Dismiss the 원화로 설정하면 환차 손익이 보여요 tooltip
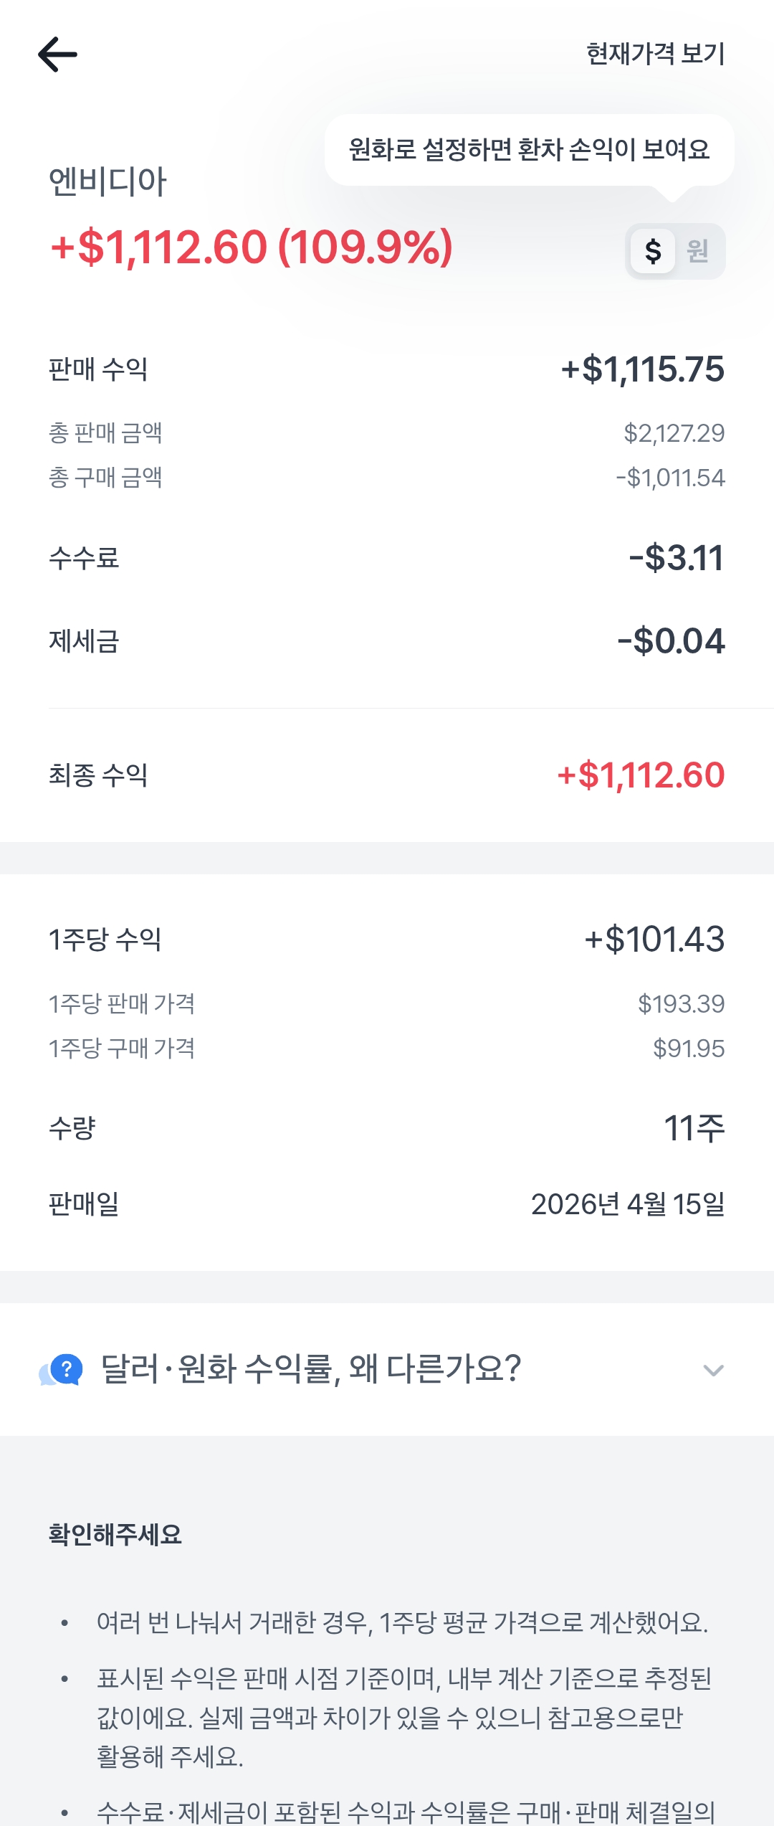774x1826 pixels. pos(529,150)
